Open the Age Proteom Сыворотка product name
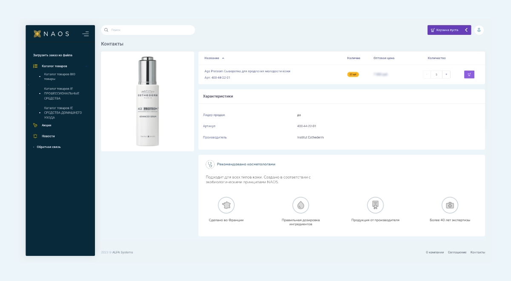 [247, 71]
